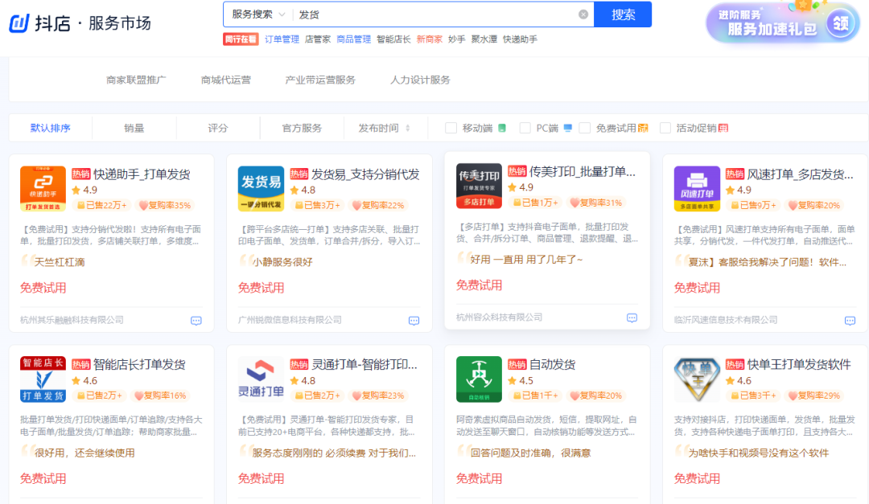Click 订单管理 suggested keyword
The width and height of the screenshot is (869, 504).
282,39
